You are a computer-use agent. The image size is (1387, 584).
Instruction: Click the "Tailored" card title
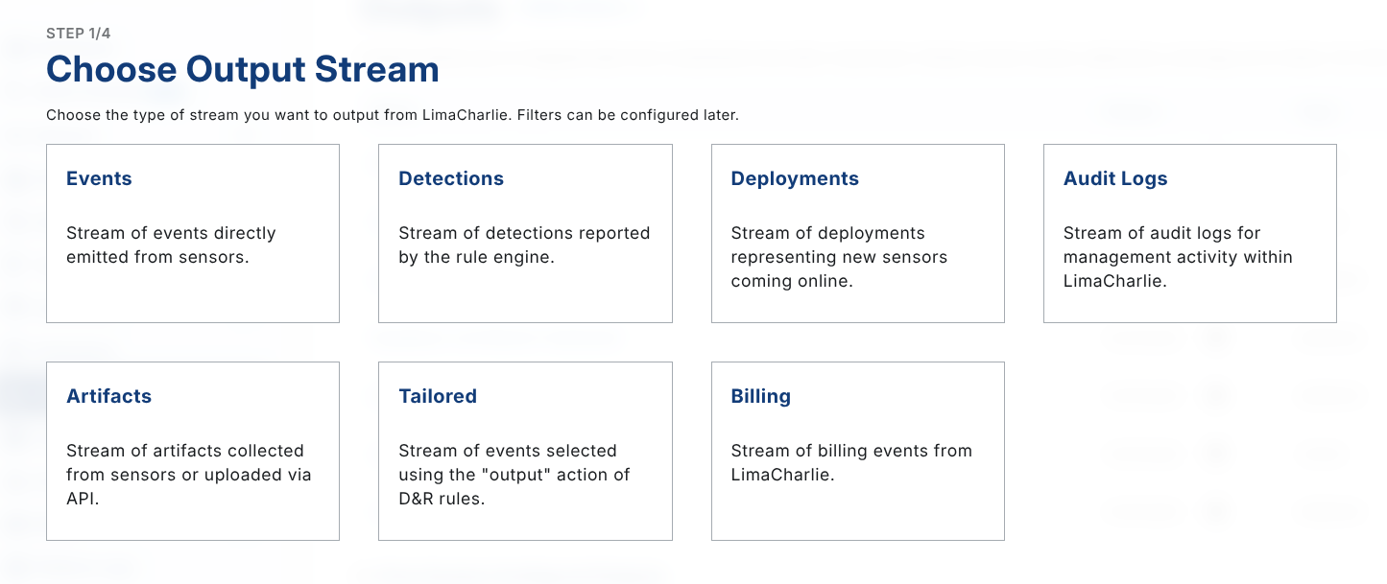(x=438, y=396)
